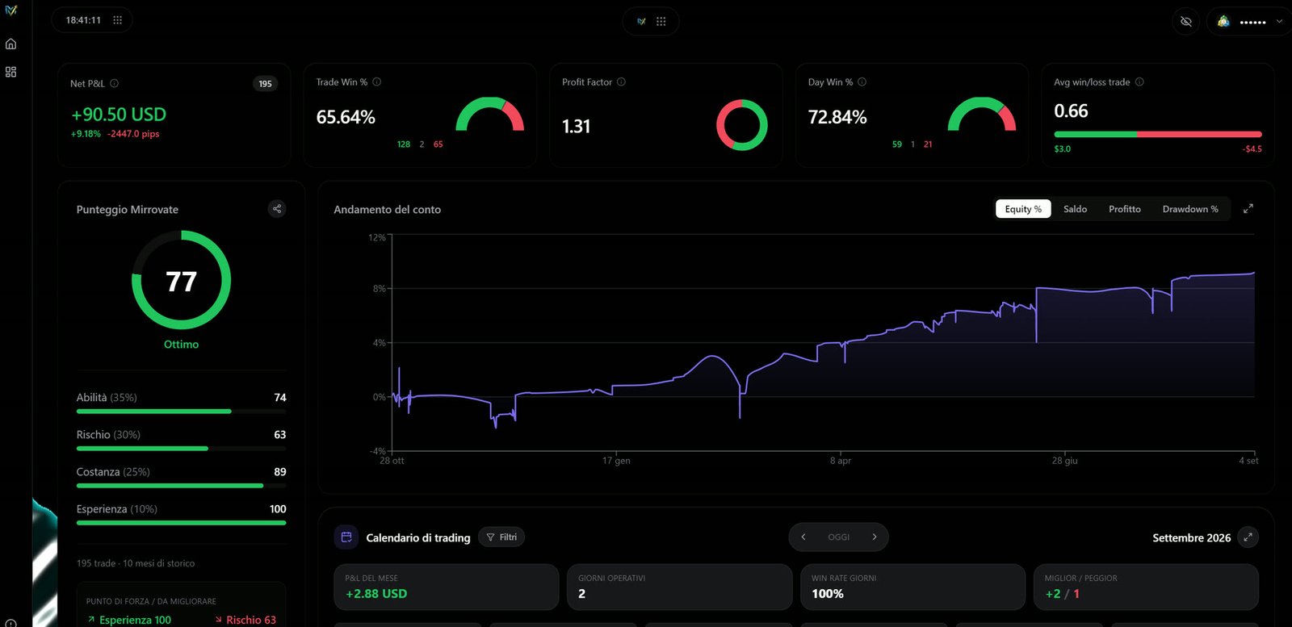The image size is (1292, 627).
Task: Show info for Trade Win %
Action: [x=376, y=82]
